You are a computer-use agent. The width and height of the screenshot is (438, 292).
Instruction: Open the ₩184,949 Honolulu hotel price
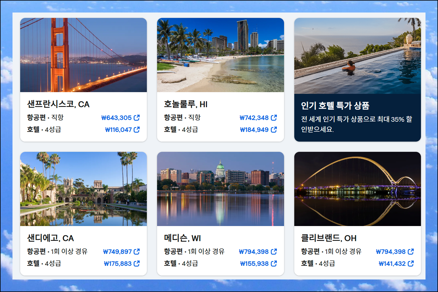point(254,130)
